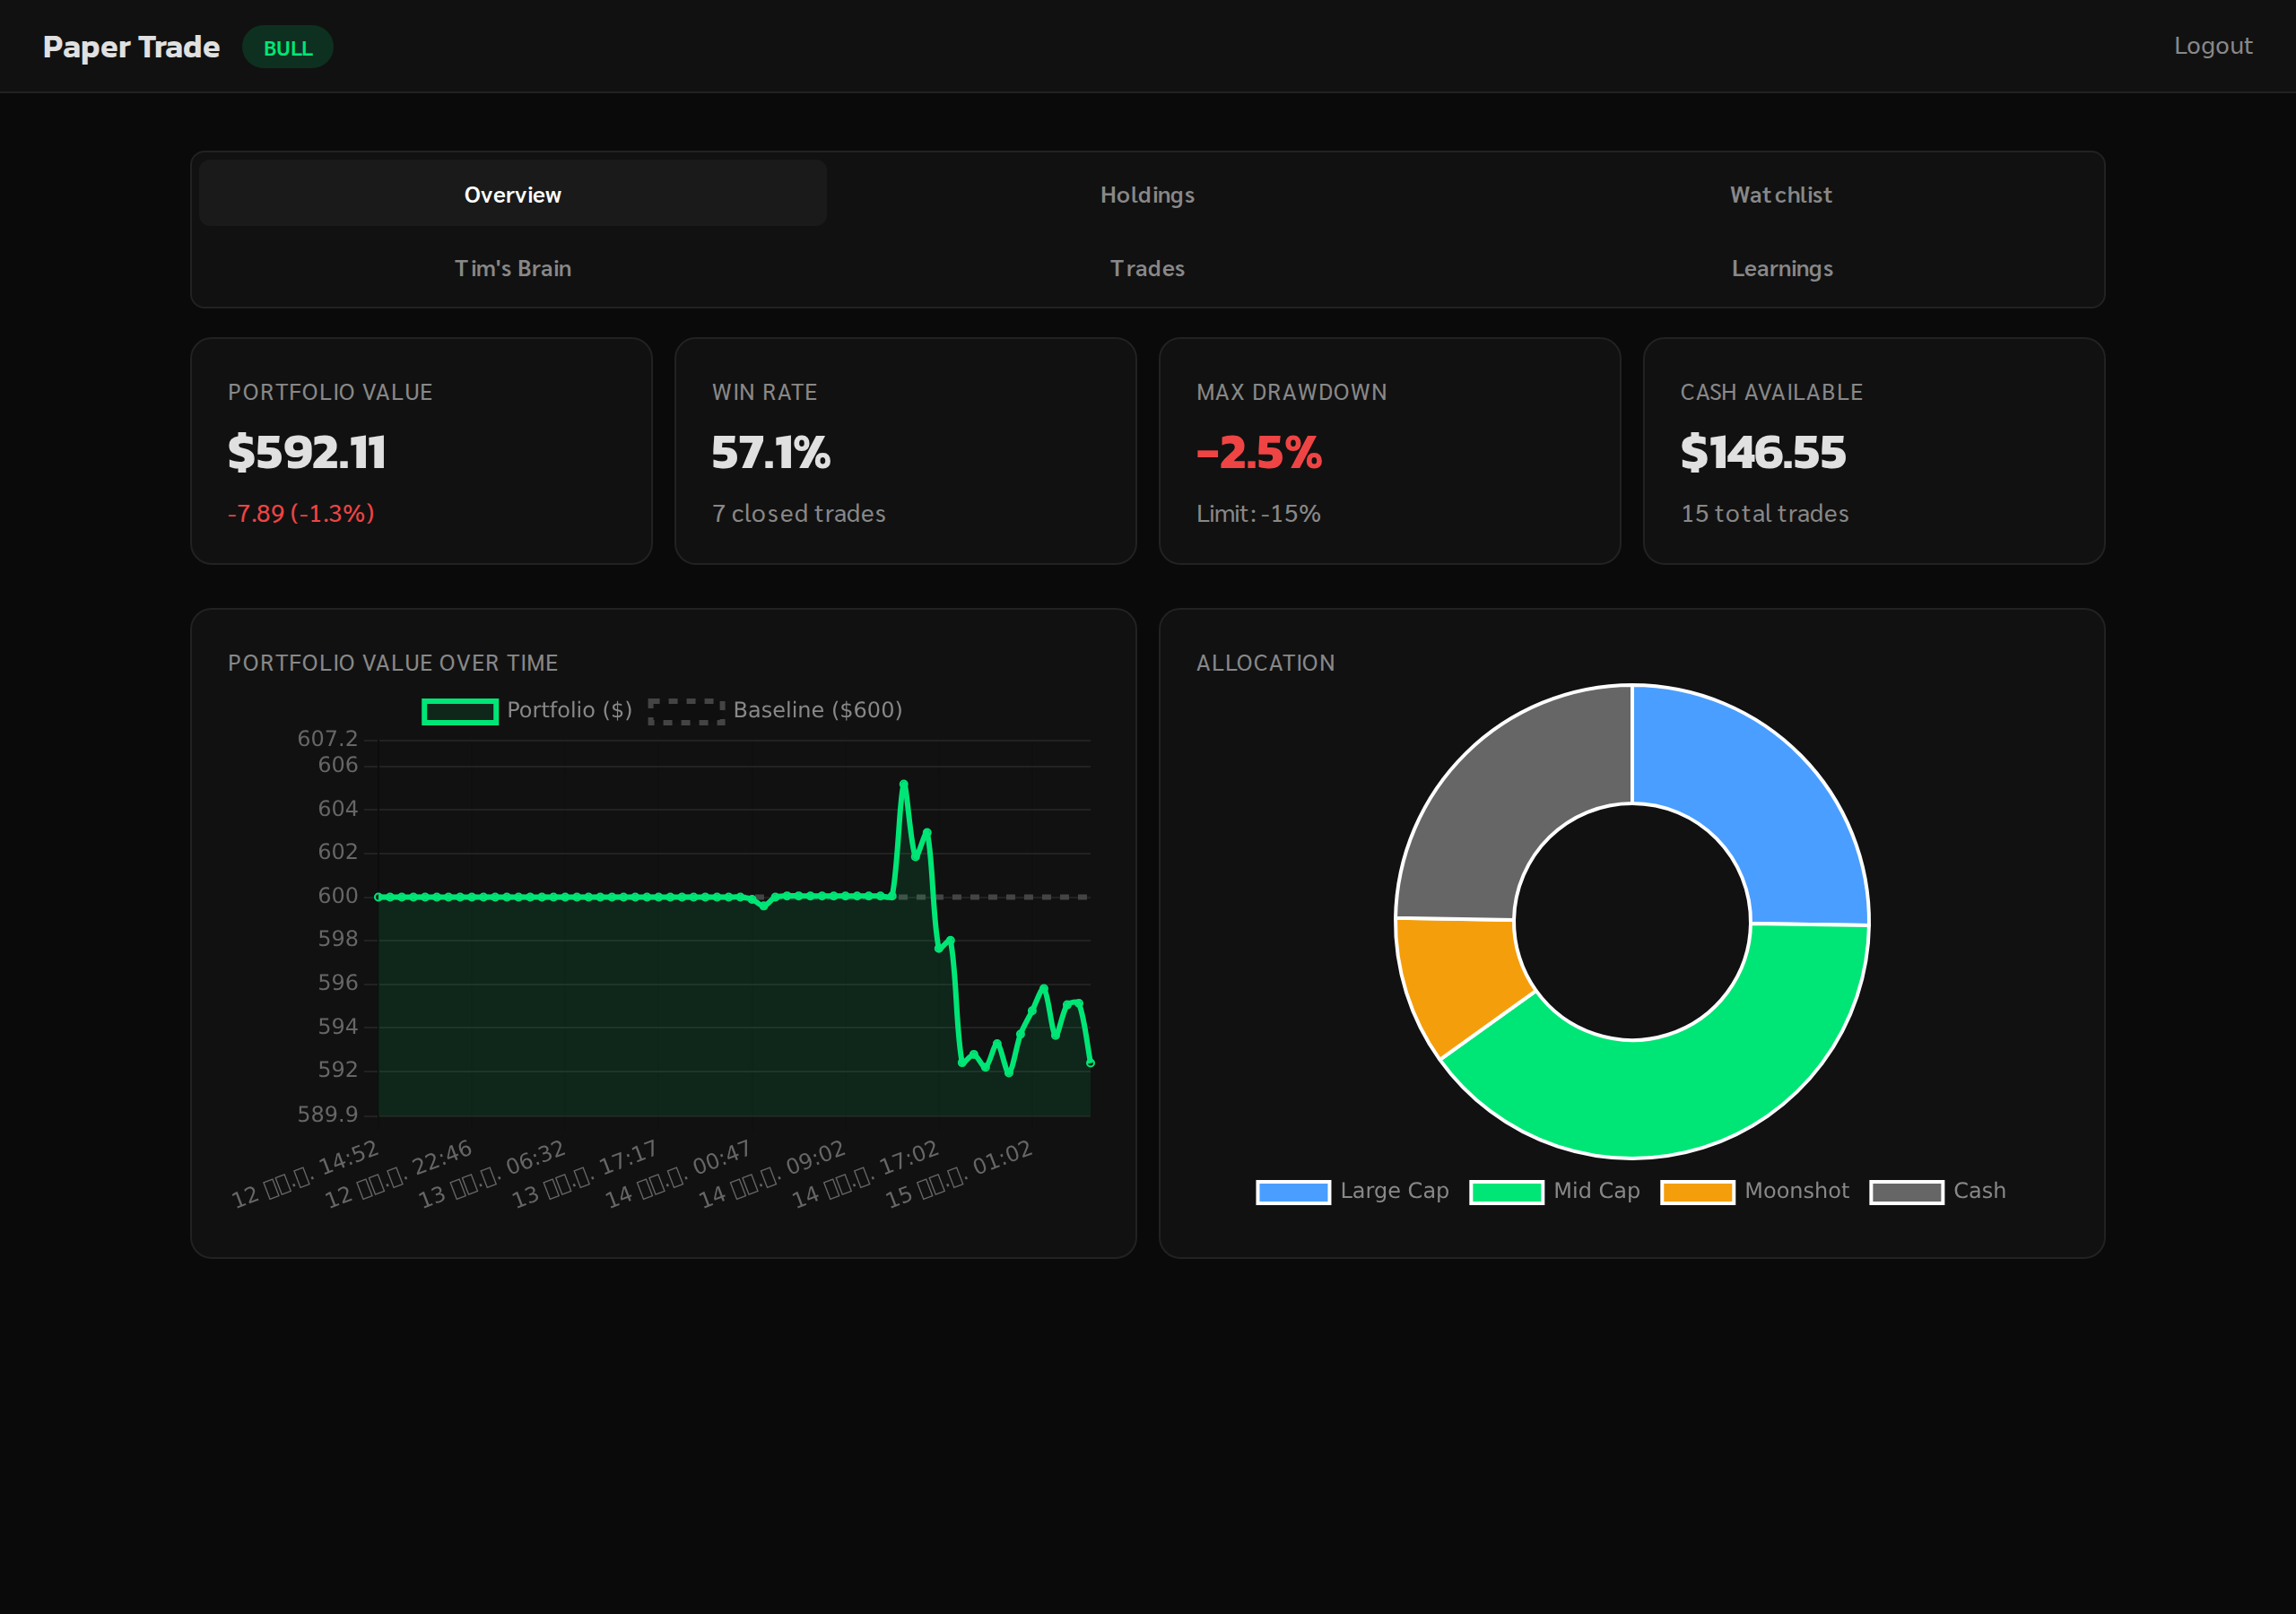Click the Max Drawdown stat card
The height and width of the screenshot is (1614, 2296).
pyautogui.click(x=1389, y=450)
